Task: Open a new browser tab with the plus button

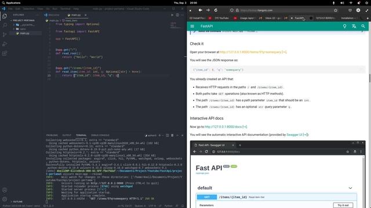Action: point(368,18)
